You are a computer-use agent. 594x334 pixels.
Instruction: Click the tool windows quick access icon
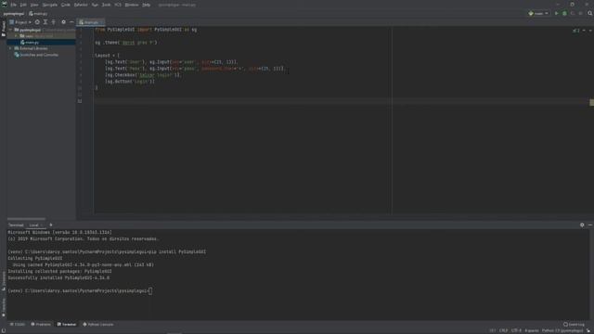coord(4,330)
